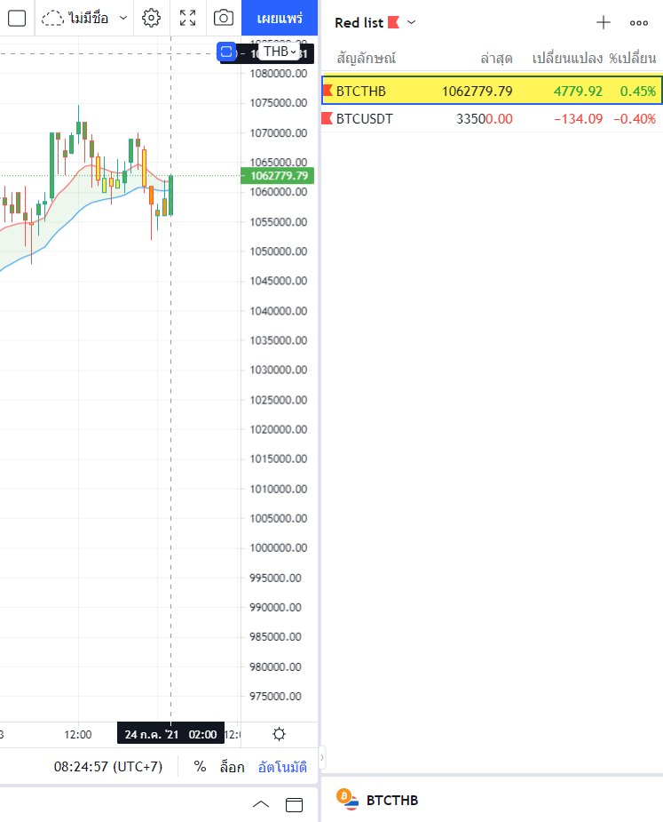Toggle อัตโนมัติ auto scale

(x=282, y=767)
